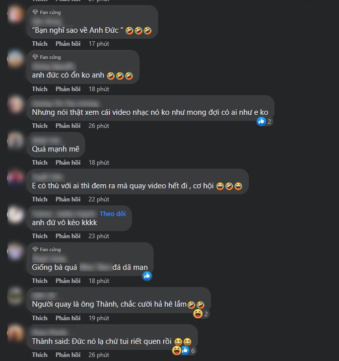
Task: Open reactions on 'Thành said' comment
Action: (x=184, y=350)
